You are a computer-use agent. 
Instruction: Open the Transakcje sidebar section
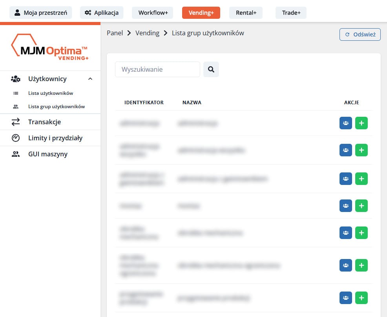[x=44, y=122]
